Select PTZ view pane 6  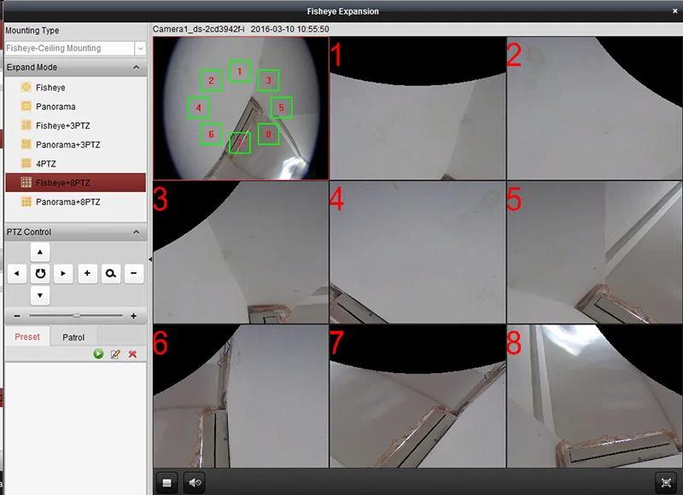coord(241,396)
